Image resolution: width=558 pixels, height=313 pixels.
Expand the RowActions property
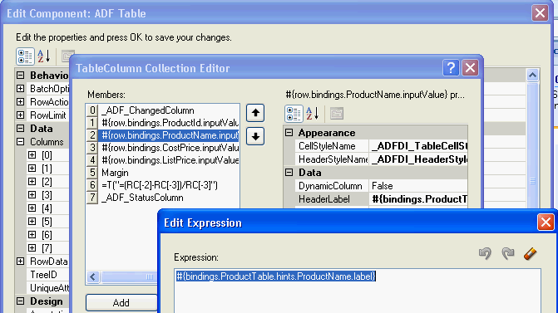pos(20,102)
